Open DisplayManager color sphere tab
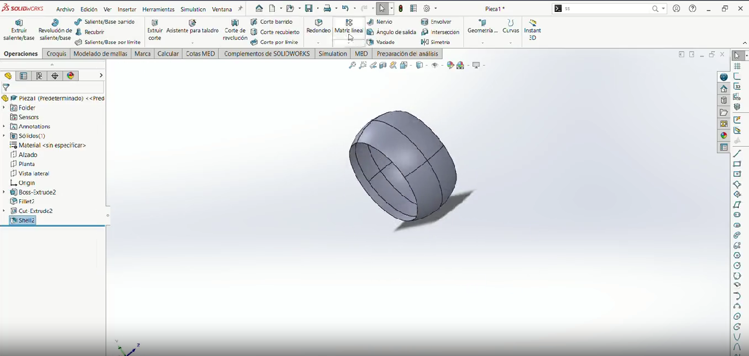 pos(71,76)
